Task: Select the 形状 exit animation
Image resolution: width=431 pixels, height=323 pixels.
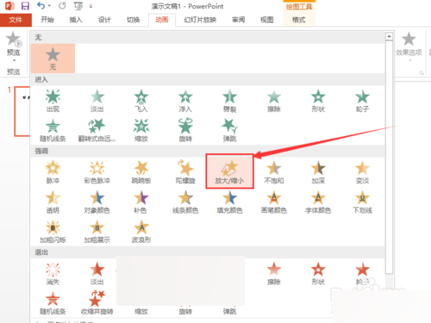Action: pos(318,273)
